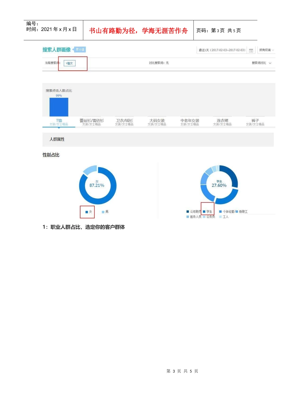Click the 编号： header label
The width and height of the screenshot is (281, 397).
tap(32, 24)
